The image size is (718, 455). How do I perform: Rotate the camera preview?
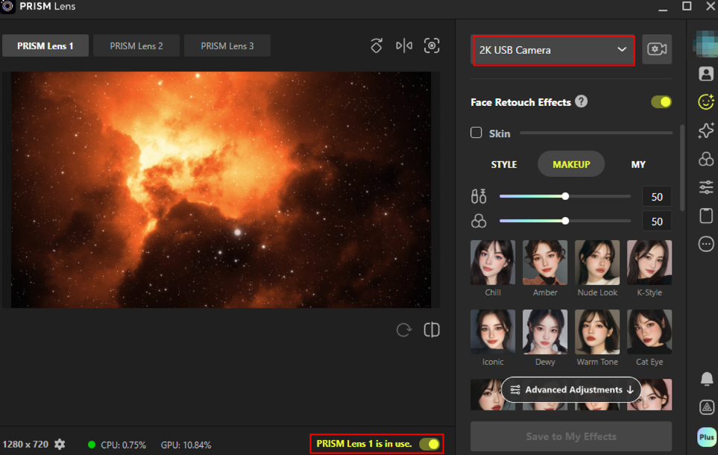tap(377, 46)
